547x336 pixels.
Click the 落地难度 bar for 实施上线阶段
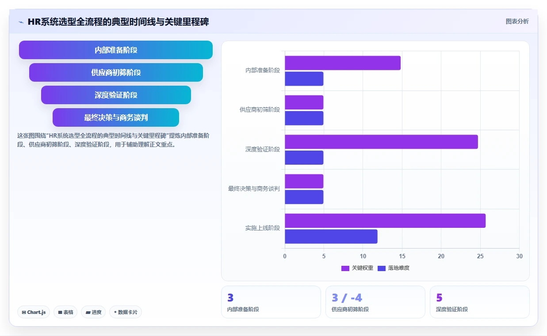(x=331, y=237)
